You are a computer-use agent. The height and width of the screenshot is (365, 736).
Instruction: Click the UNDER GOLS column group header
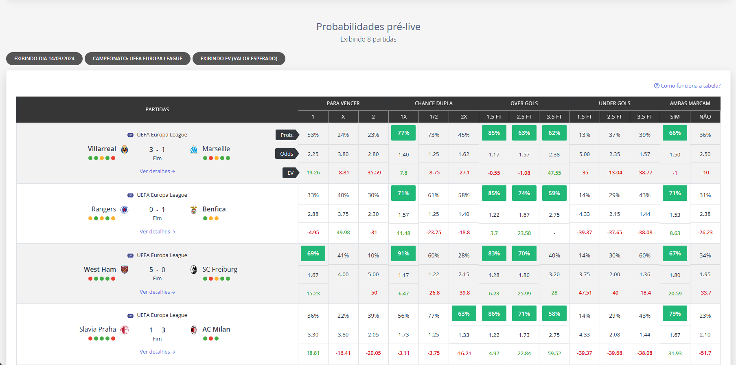pos(614,103)
